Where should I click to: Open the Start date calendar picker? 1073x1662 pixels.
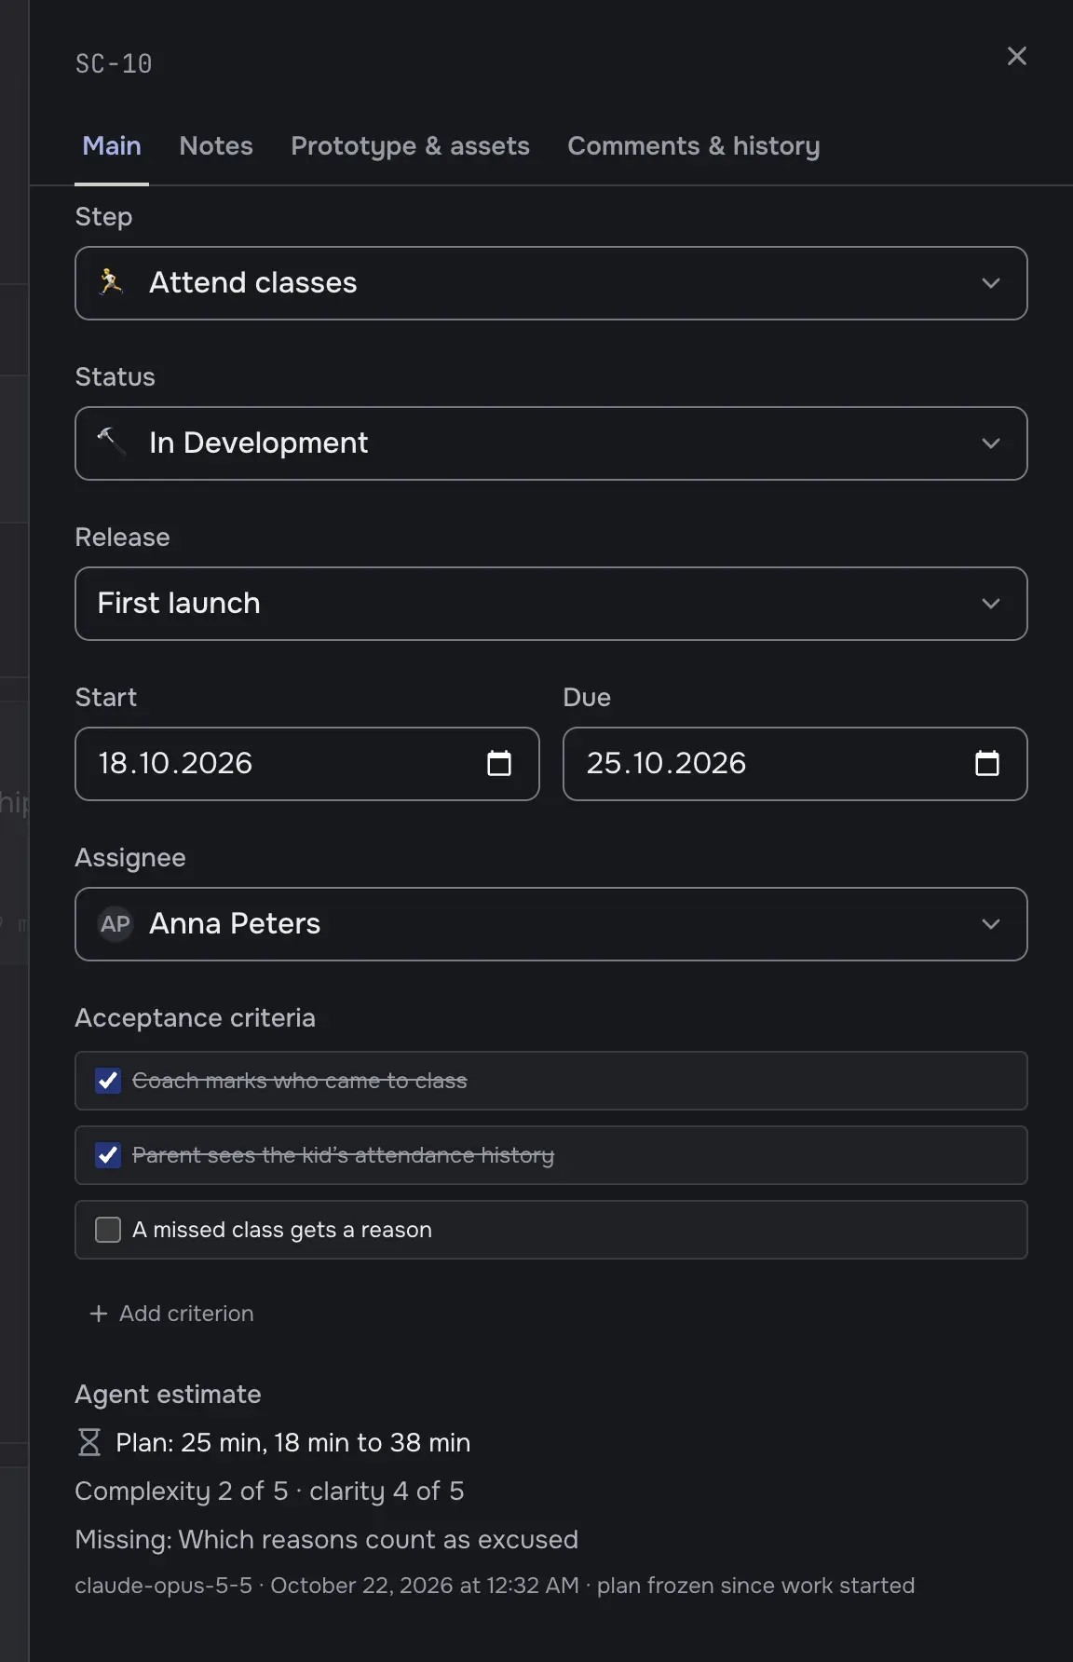click(499, 763)
